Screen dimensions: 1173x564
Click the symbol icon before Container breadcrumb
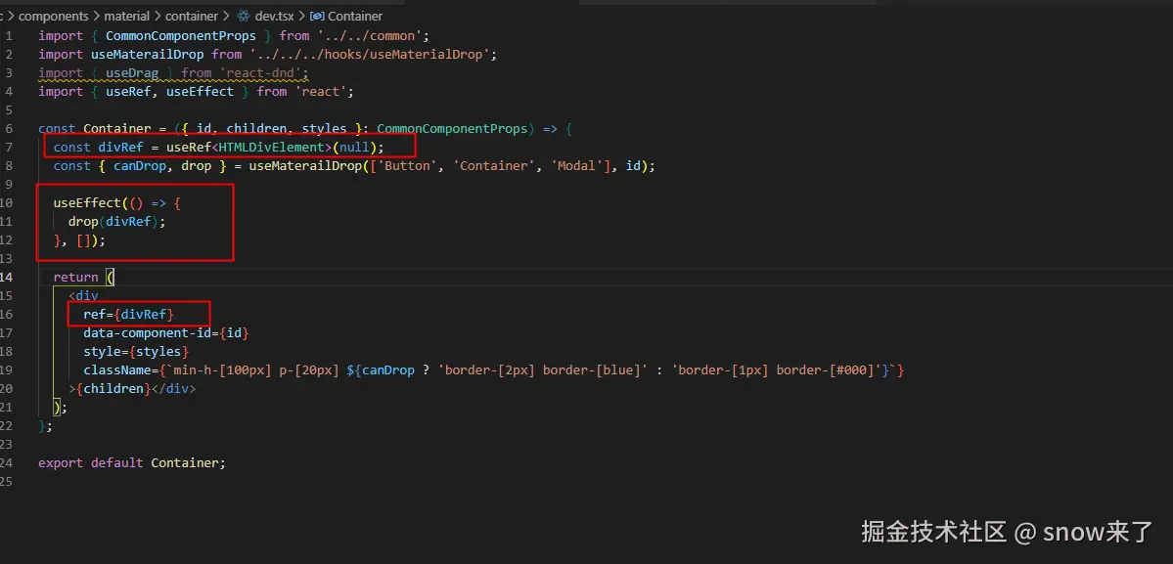pos(316,16)
